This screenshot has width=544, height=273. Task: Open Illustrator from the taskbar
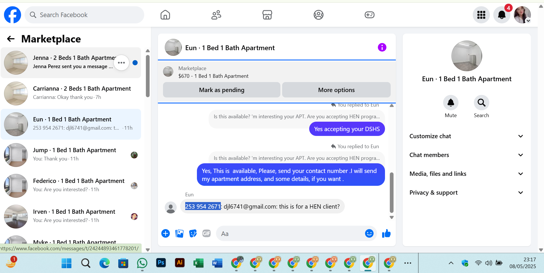180,263
